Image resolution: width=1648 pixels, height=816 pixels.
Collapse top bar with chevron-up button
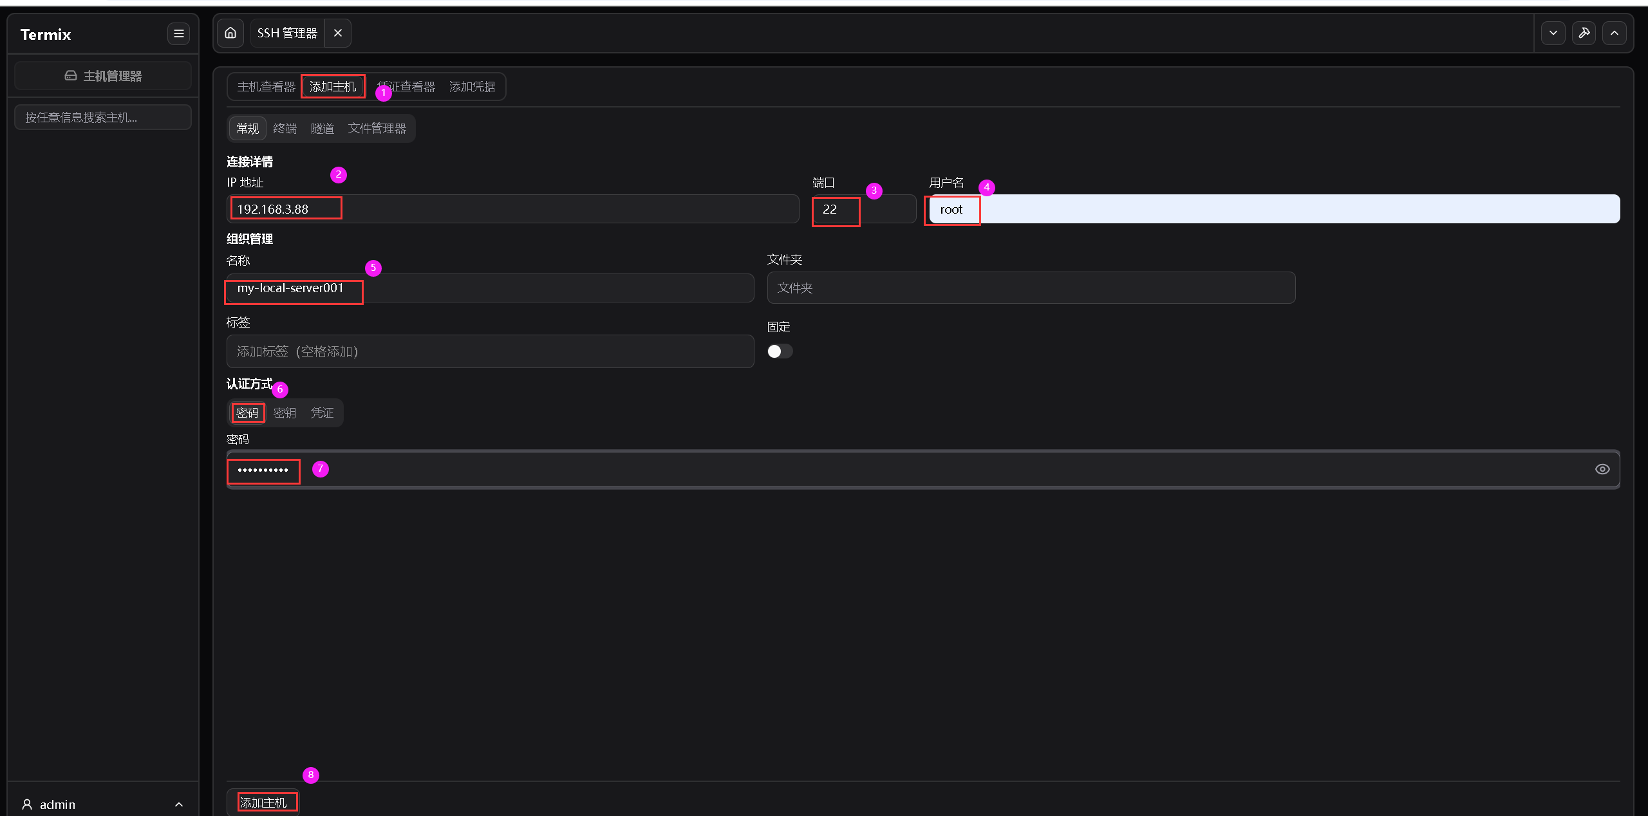tap(1615, 33)
